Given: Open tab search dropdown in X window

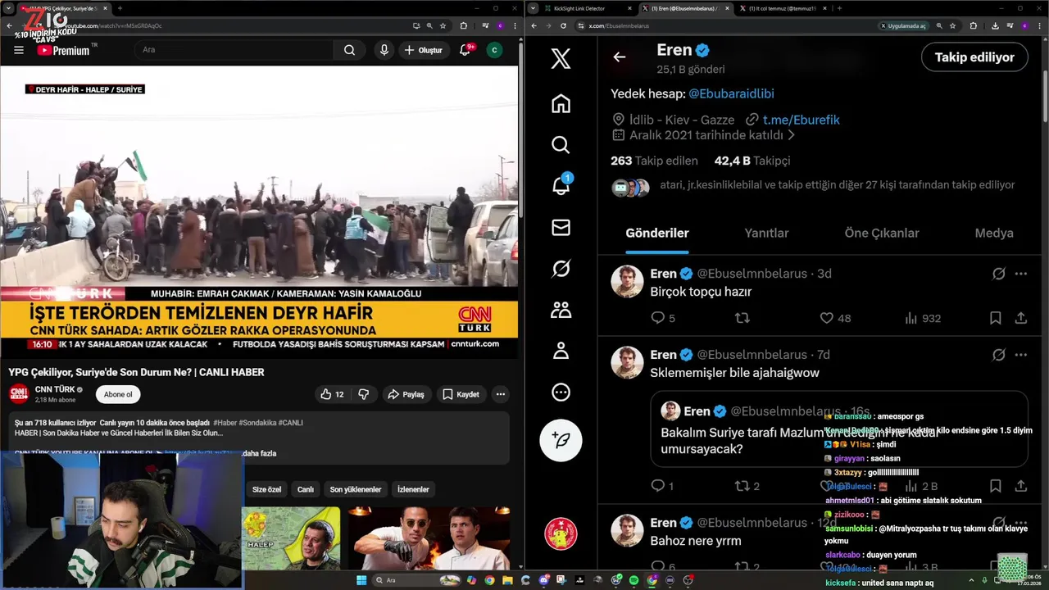Looking at the screenshot, I should click(x=534, y=8).
